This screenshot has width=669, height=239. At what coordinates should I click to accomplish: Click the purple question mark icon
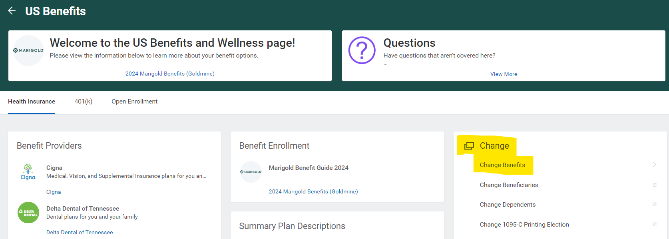[362, 50]
